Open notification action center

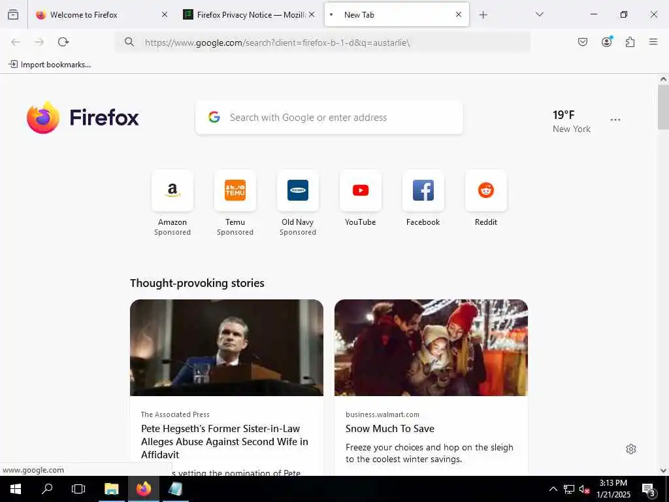click(649, 489)
